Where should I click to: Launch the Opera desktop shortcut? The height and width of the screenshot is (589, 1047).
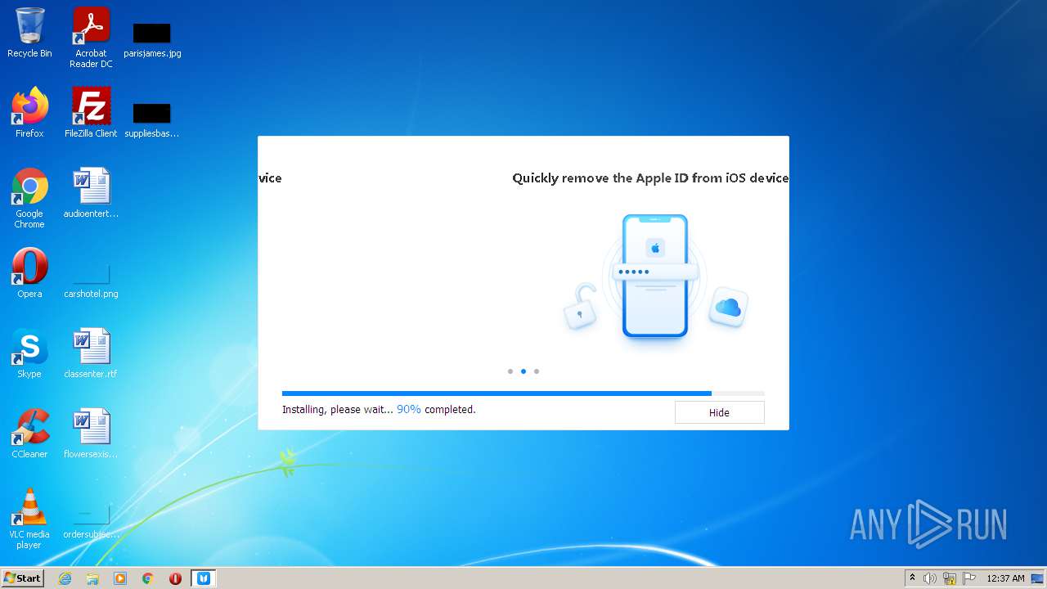29,273
